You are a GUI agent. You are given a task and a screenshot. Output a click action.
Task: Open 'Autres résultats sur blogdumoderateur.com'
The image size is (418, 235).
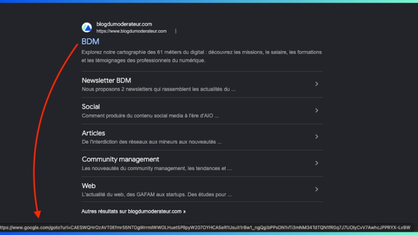(x=134, y=211)
